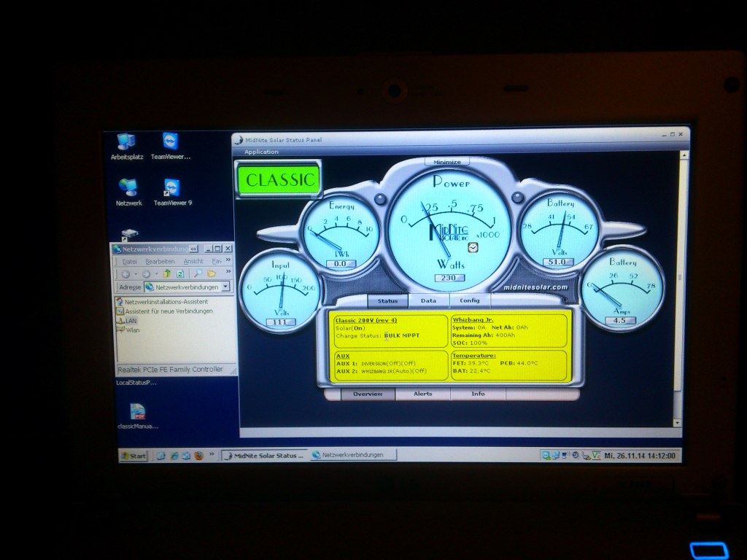
Task: Select the Wlan connection
Action: [x=128, y=330]
